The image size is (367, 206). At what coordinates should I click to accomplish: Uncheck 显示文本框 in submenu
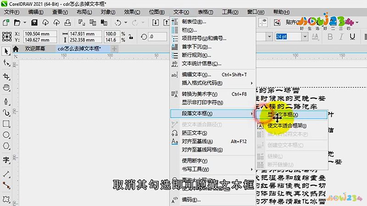(x=291, y=115)
